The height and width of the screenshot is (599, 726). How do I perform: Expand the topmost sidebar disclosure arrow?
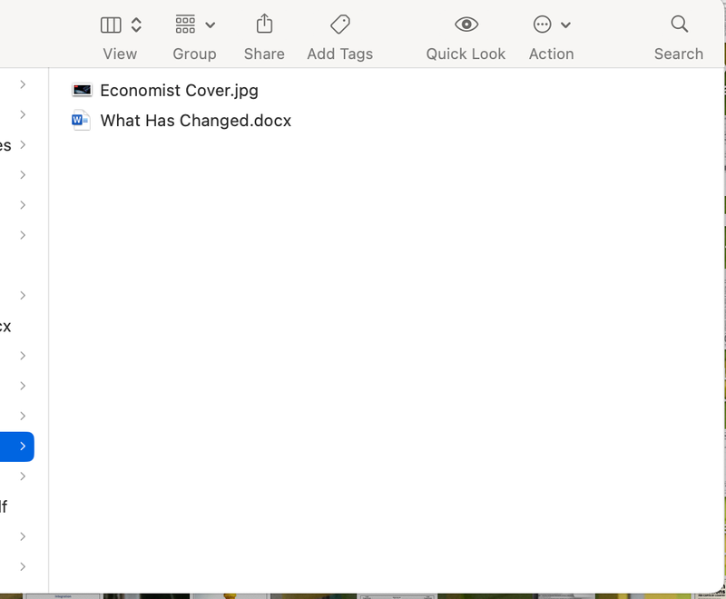pyautogui.click(x=23, y=84)
